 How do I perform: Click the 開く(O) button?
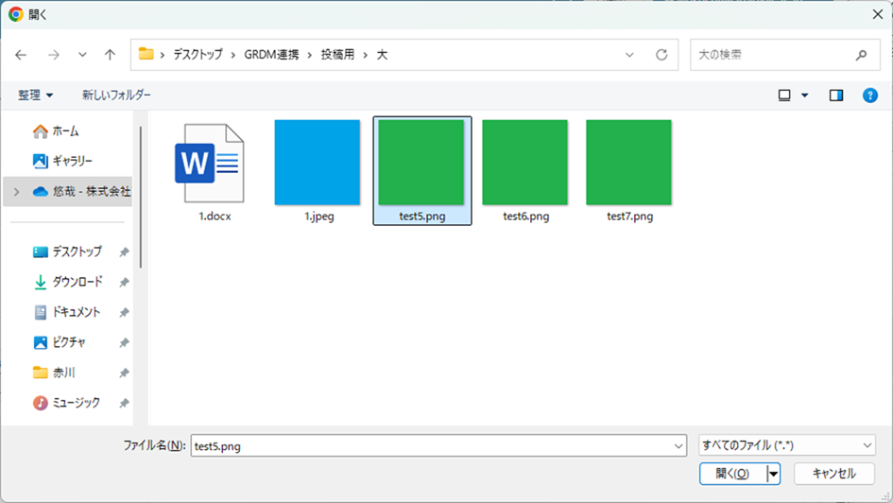(x=732, y=474)
